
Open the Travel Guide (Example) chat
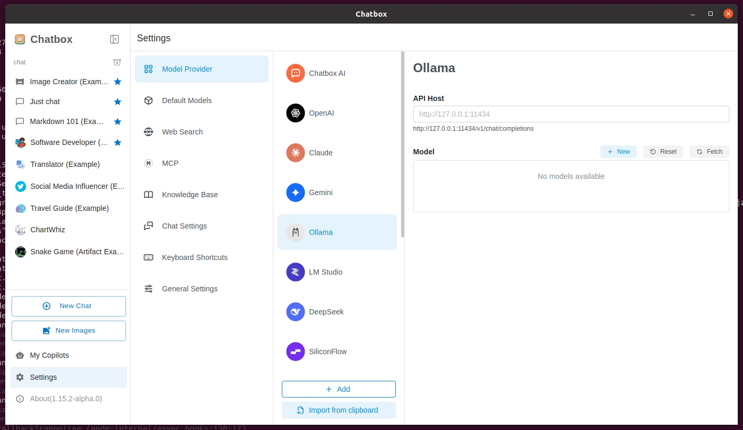(69, 208)
